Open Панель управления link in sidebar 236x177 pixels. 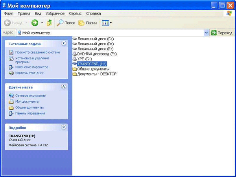pos(30,113)
